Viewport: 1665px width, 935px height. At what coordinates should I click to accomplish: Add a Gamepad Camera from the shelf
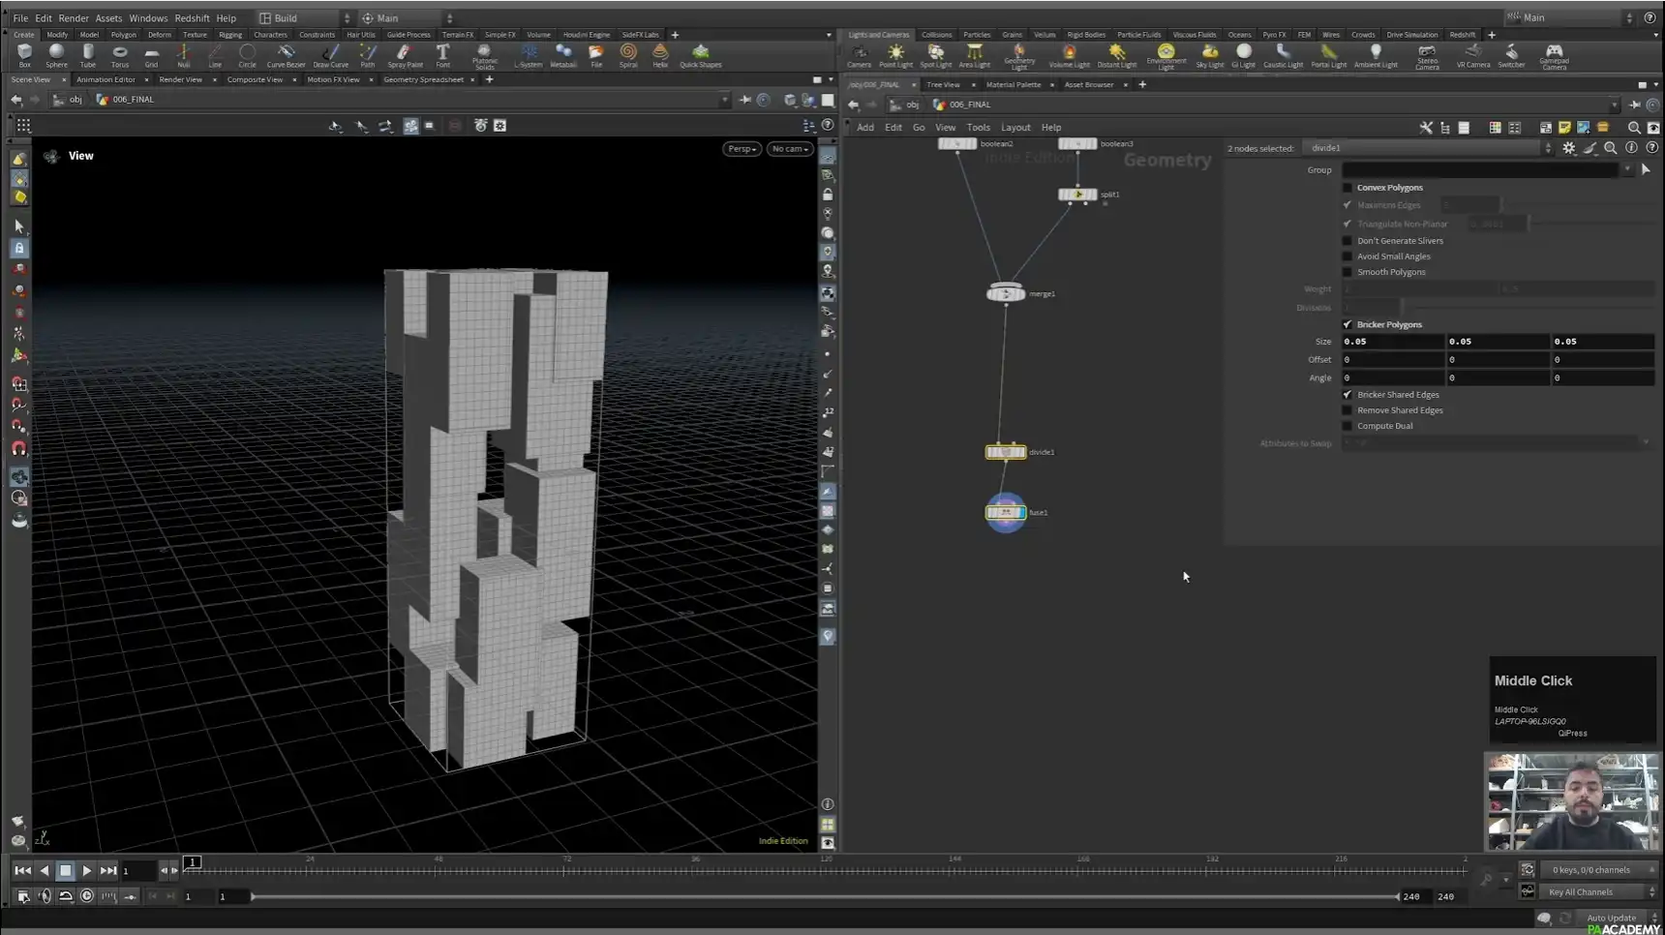click(1555, 55)
